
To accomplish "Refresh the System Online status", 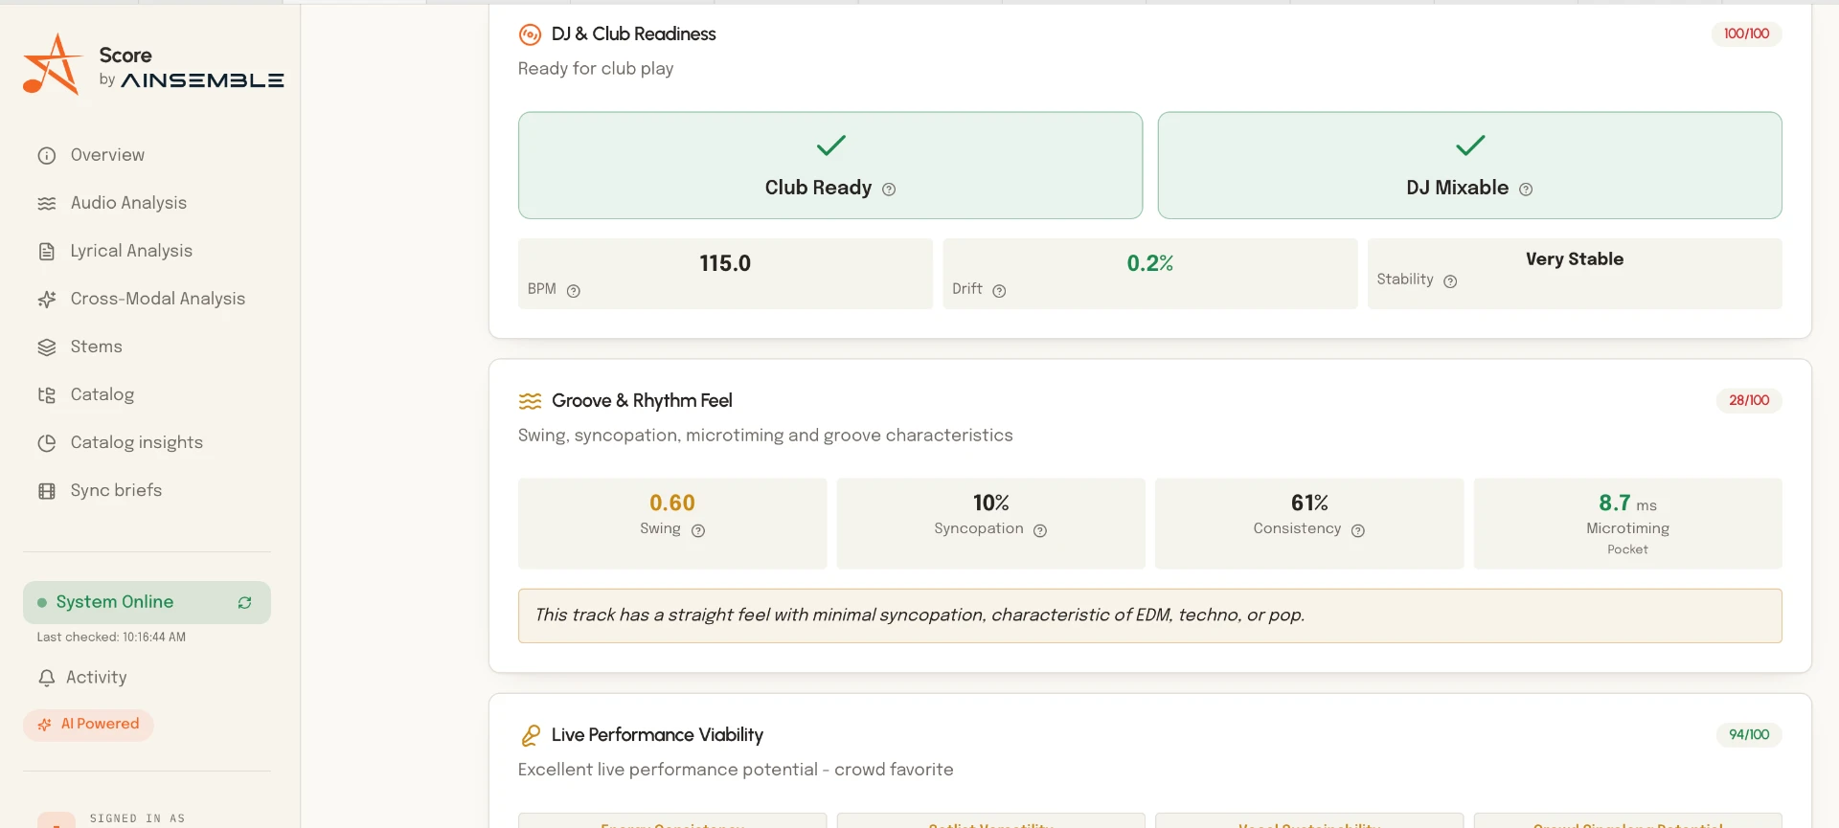I will [x=245, y=602].
